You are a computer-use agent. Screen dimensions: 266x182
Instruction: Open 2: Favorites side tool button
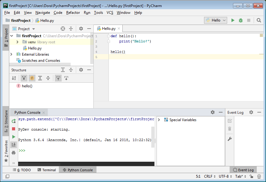click(6, 151)
